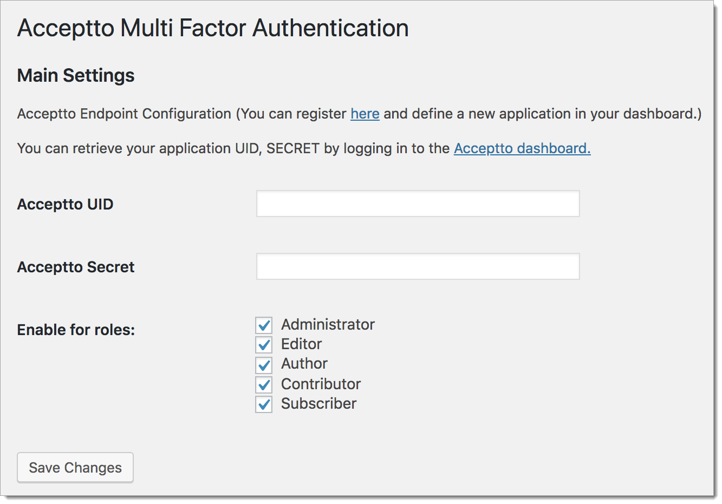Toggle the Contributor role checkbox
Screen dimensions: 722x504
coord(264,384)
